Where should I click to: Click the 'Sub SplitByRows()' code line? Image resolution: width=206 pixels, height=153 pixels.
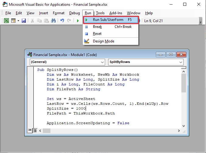click(x=57, y=70)
